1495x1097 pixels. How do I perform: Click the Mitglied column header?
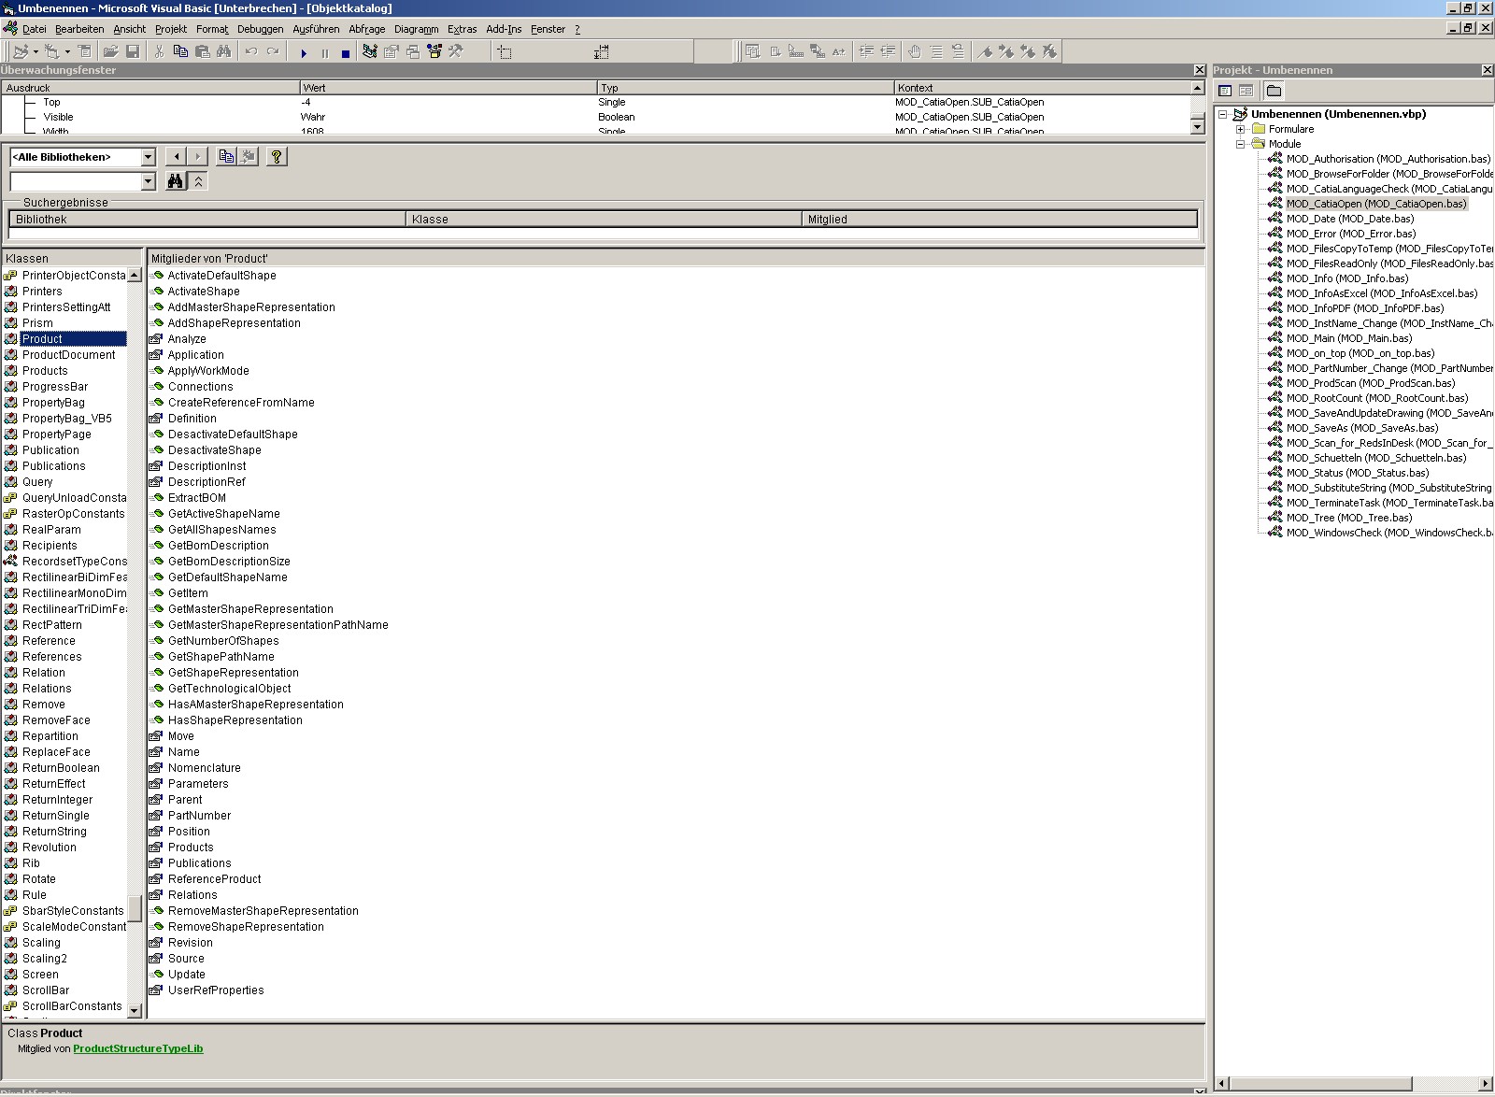999,220
